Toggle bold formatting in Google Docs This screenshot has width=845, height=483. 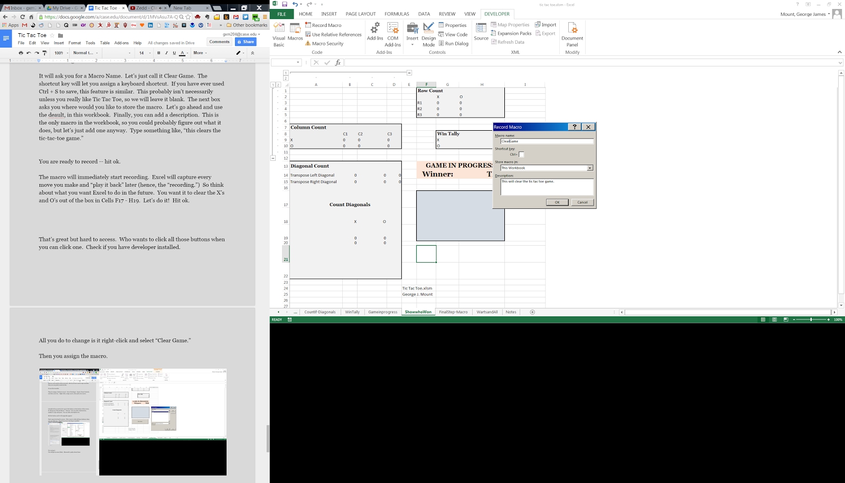pos(158,53)
